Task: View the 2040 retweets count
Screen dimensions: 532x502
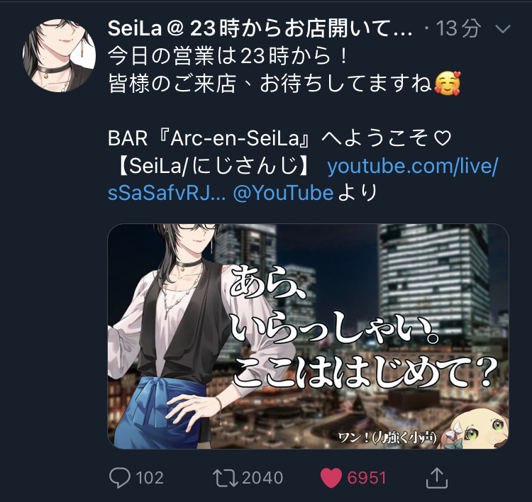Action: (262, 478)
